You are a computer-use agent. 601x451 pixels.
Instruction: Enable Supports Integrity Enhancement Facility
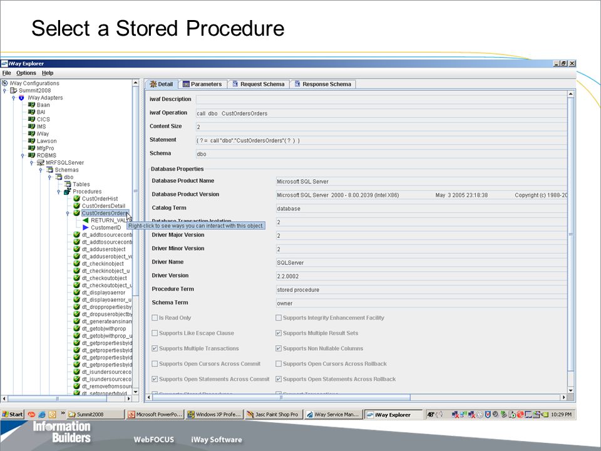(x=279, y=318)
